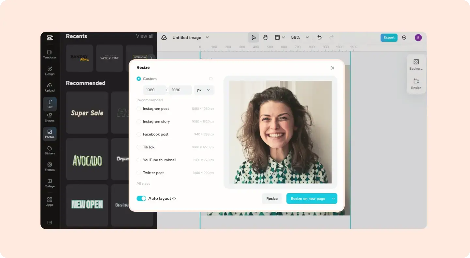Toggle the Auto layout switch
Image resolution: width=470 pixels, height=258 pixels.
pos(141,198)
